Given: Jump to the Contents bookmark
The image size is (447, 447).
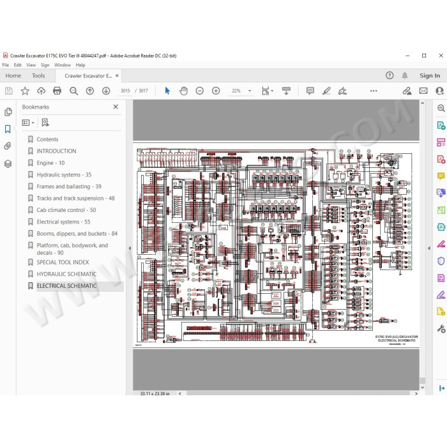Looking at the screenshot, I should 47,139.
